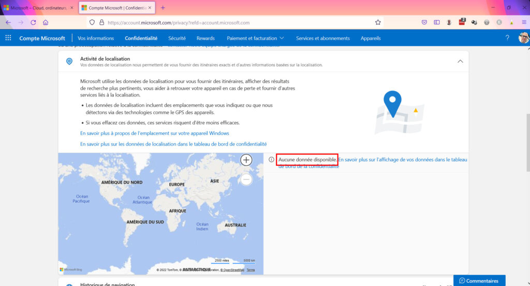The width and height of the screenshot is (530, 286).
Task: Select the Confidentialité menu item
Action: 141,38
